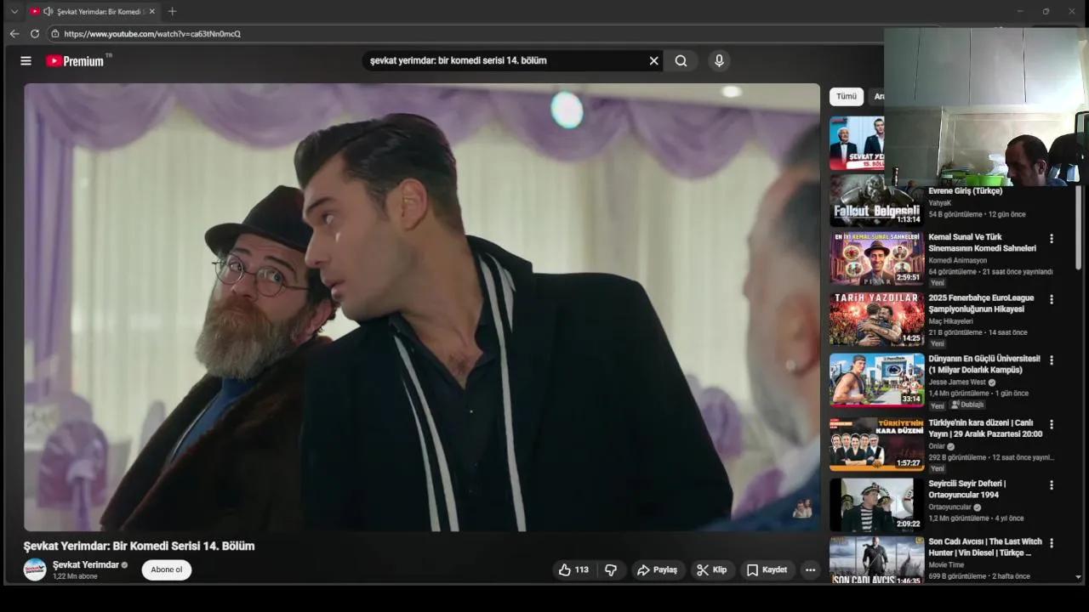This screenshot has width=1089, height=612.
Task: Save the video with Kaydet button
Action: (767, 569)
